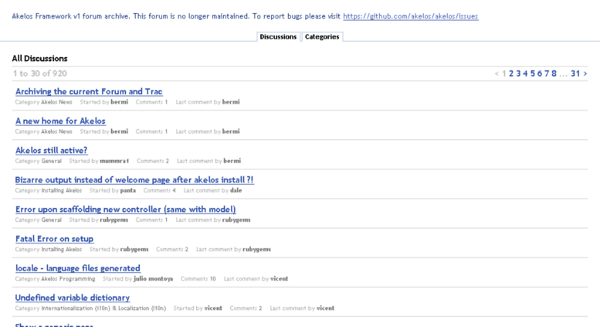The image size is (600, 327).
Task: Go to page 4 of discussions
Action: click(525, 73)
